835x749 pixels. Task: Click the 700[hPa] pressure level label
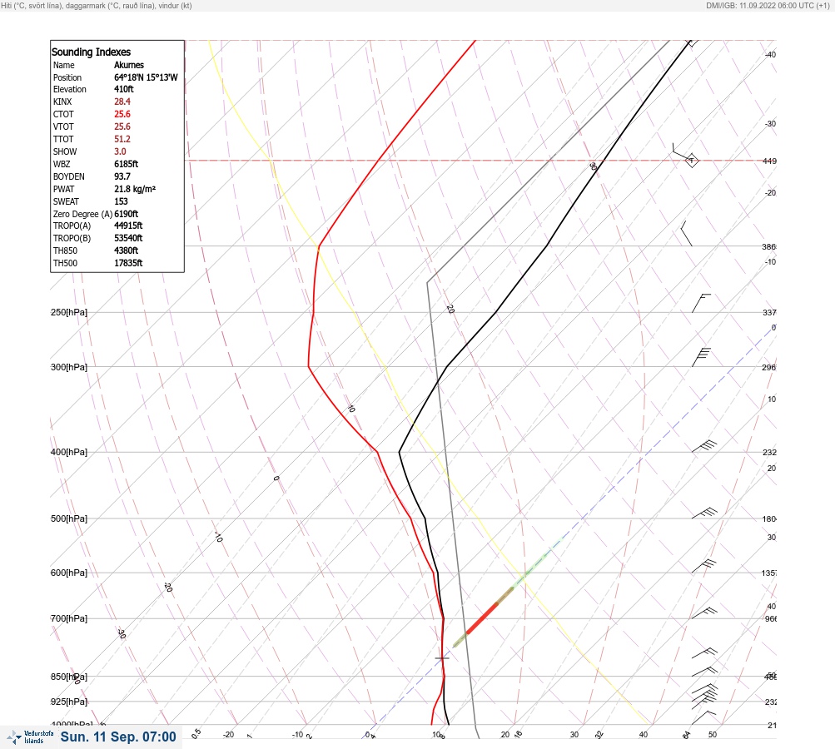69,618
